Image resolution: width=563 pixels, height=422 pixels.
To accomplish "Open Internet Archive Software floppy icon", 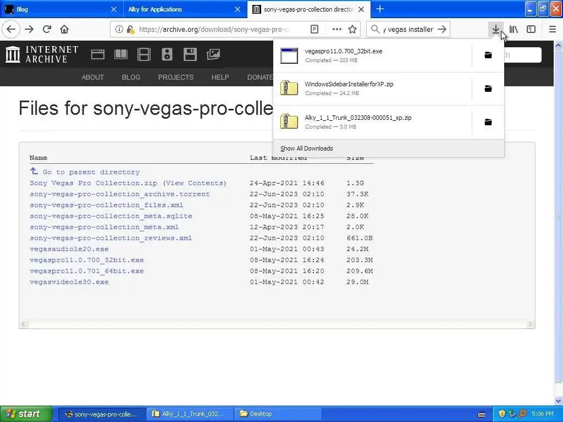I will click(190, 54).
